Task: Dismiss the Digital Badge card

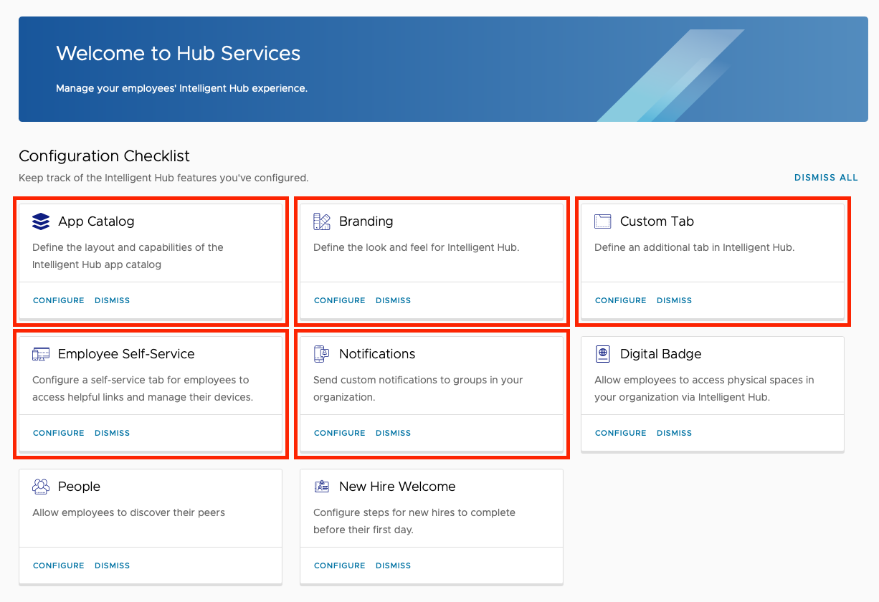Action: coord(674,433)
